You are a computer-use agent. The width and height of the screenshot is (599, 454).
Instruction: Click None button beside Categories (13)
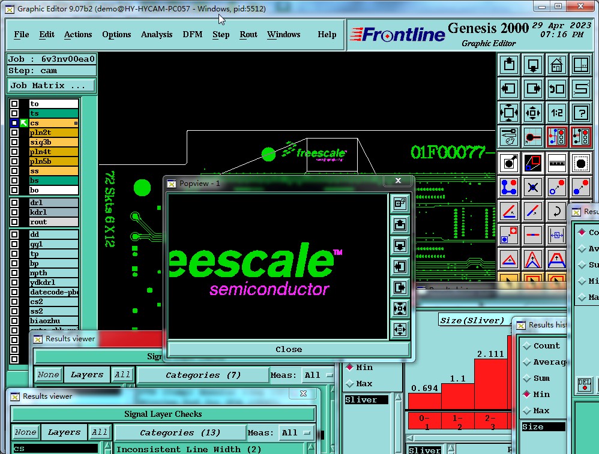point(26,432)
